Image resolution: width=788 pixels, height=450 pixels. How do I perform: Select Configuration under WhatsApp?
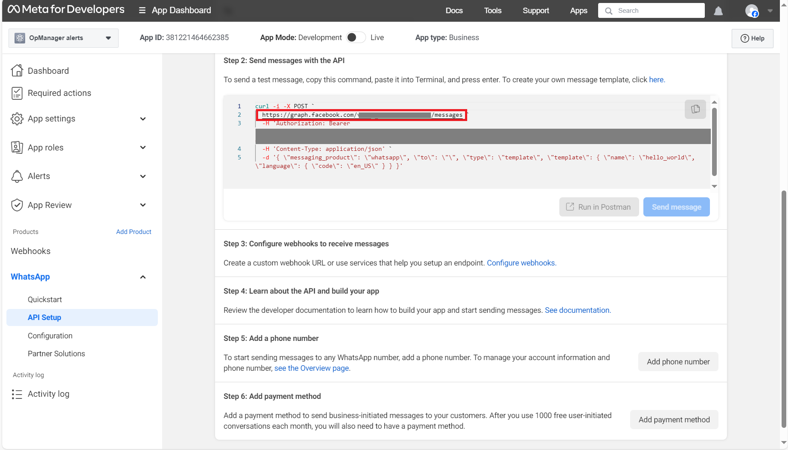(50, 336)
